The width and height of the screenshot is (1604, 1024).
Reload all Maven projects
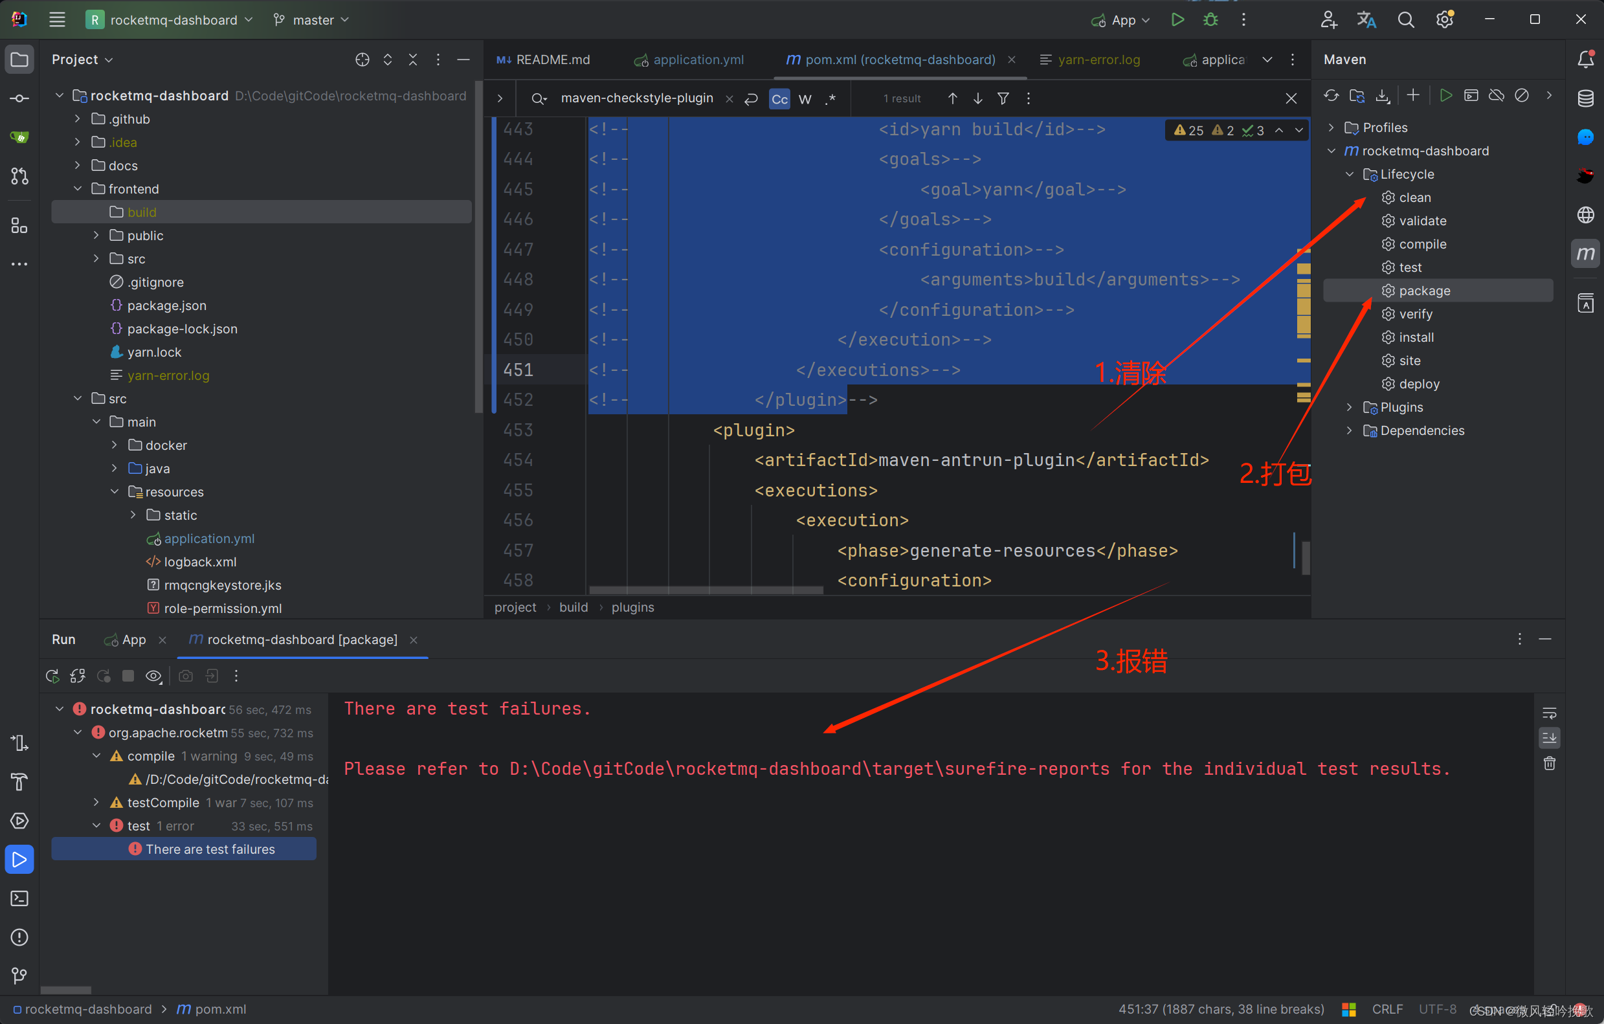point(1331,96)
